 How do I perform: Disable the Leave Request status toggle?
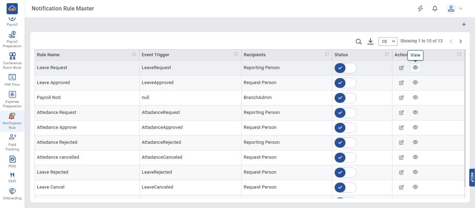coord(345,68)
